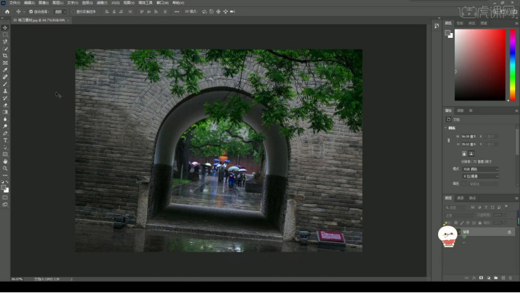This screenshot has height=293, width=520.
Task: Click the canvas width W input field
Action: (468, 136)
